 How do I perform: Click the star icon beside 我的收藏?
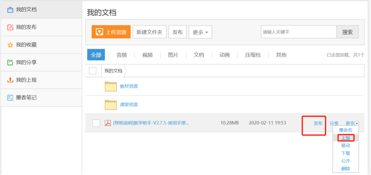point(10,45)
